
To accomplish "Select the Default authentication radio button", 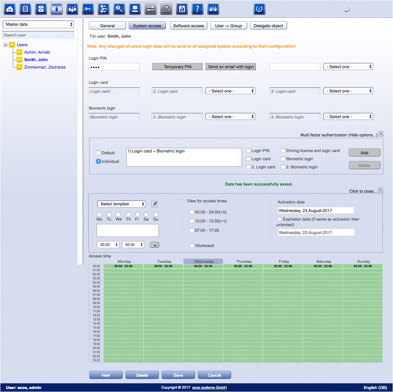I will pyautogui.click(x=98, y=153).
